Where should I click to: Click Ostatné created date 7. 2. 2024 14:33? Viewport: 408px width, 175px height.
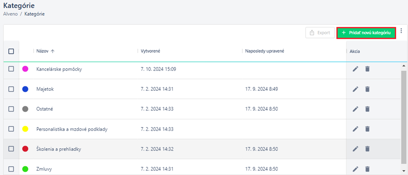click(x=157, y=109)
